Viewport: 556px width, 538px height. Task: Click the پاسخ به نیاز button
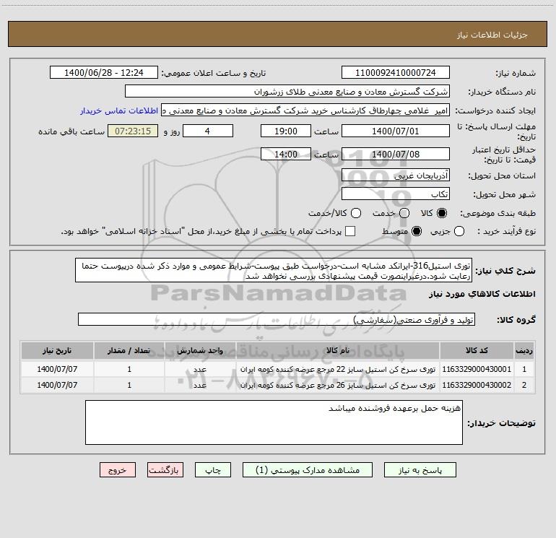[x=420, y=470]
